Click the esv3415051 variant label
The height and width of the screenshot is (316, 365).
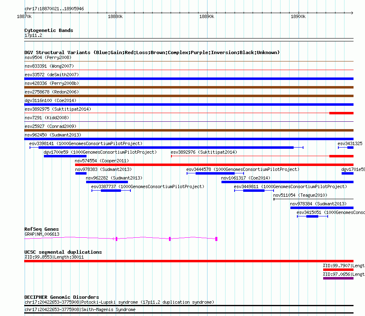pyautogui.click(x=331, y=212)
